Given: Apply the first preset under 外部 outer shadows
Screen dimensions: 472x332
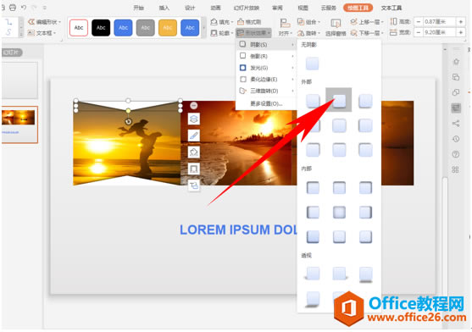Looking at the screenshot, I should 313,101.
